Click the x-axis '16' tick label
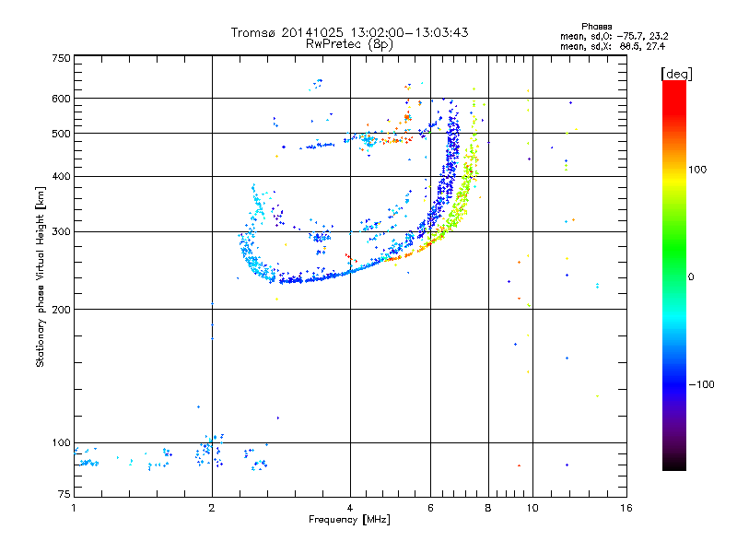 [x=626, y=508]
